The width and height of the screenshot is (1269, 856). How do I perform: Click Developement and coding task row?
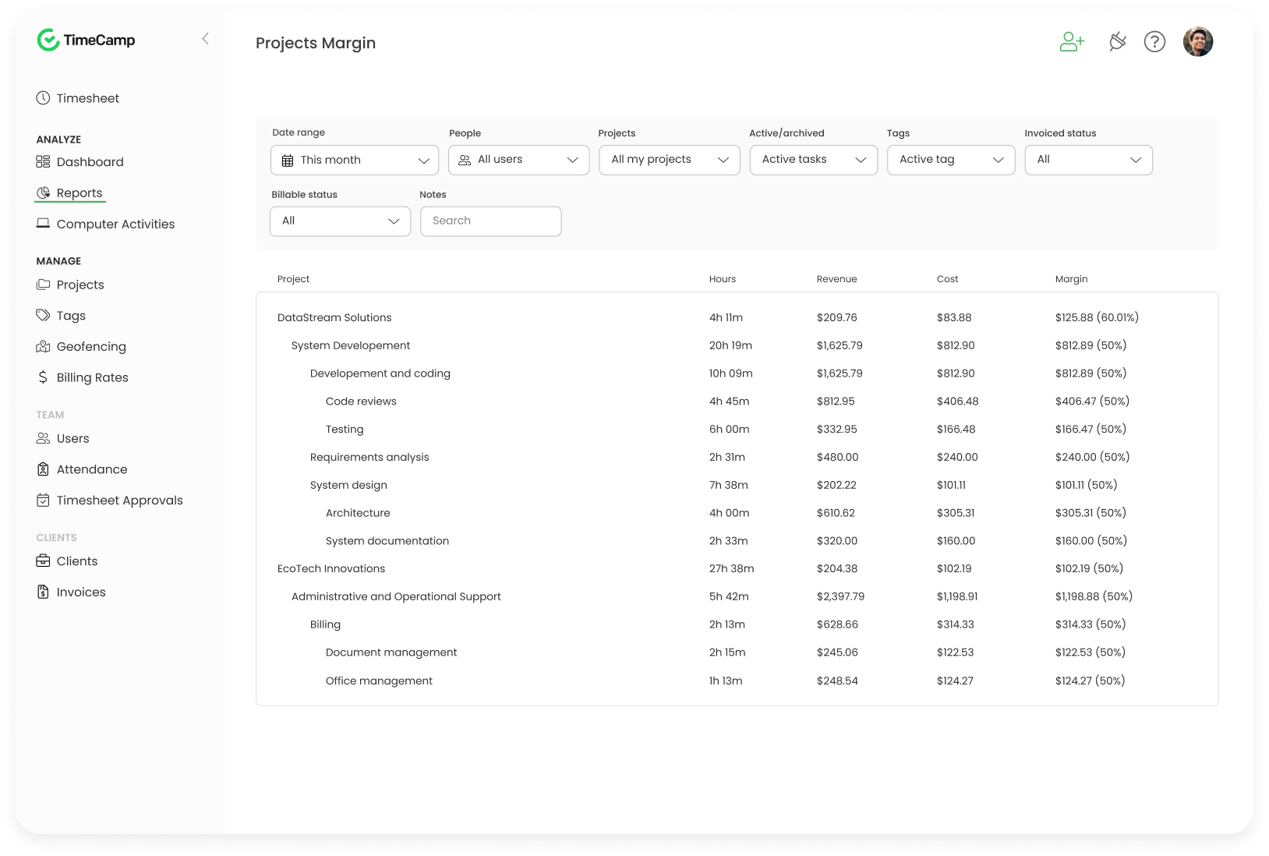[x=737, y=373]
